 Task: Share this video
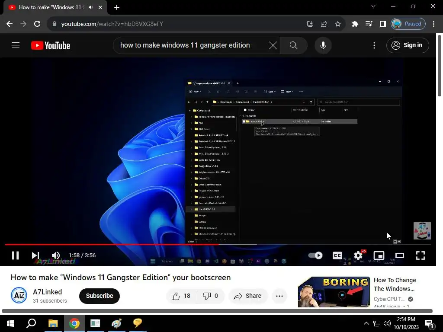[x=248, y=296]
